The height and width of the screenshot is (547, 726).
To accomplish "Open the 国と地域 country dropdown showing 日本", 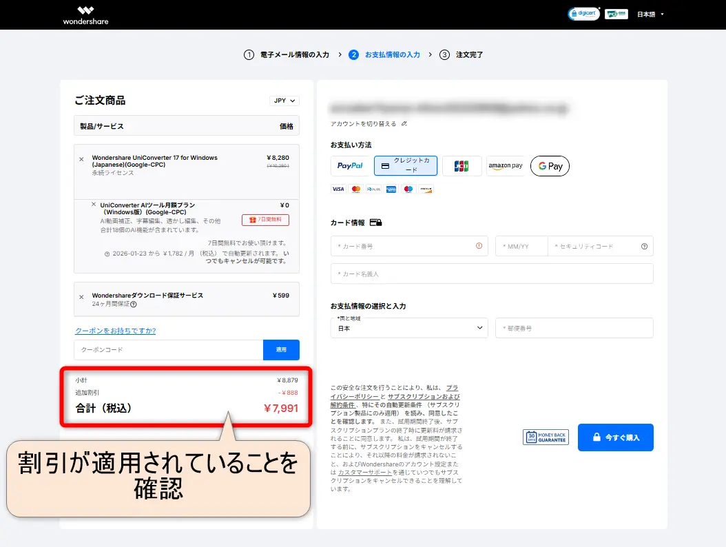I will [x=409, y=328].
